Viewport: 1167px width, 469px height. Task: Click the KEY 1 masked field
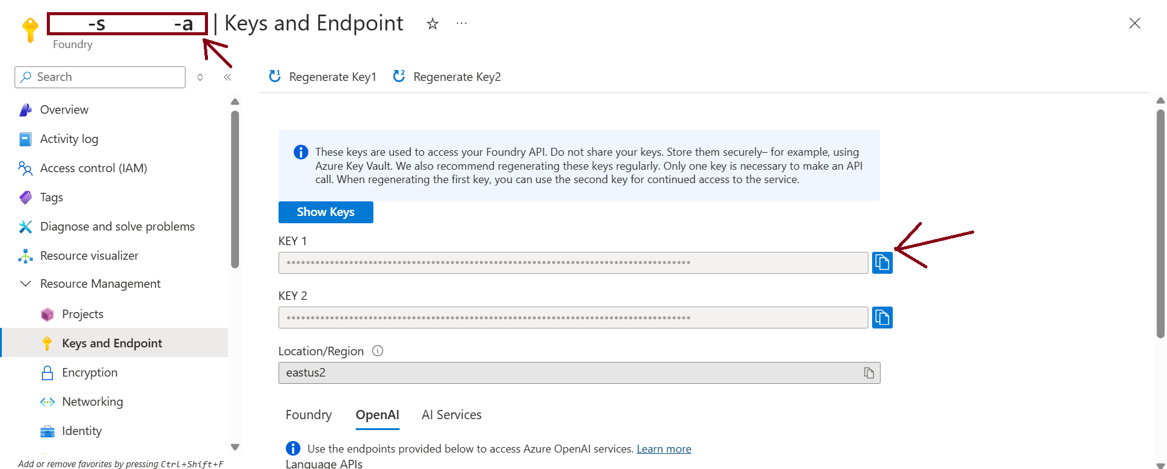[x=573, y=263]
